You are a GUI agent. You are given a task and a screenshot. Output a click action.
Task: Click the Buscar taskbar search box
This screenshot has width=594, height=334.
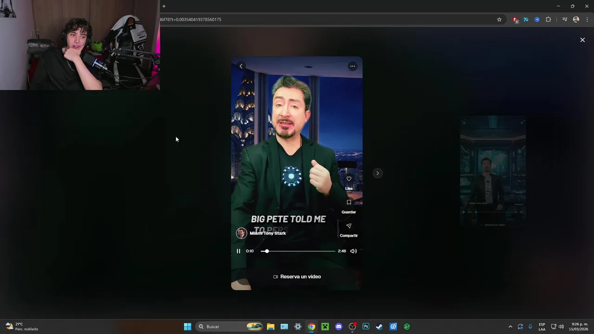click(230, 327)
